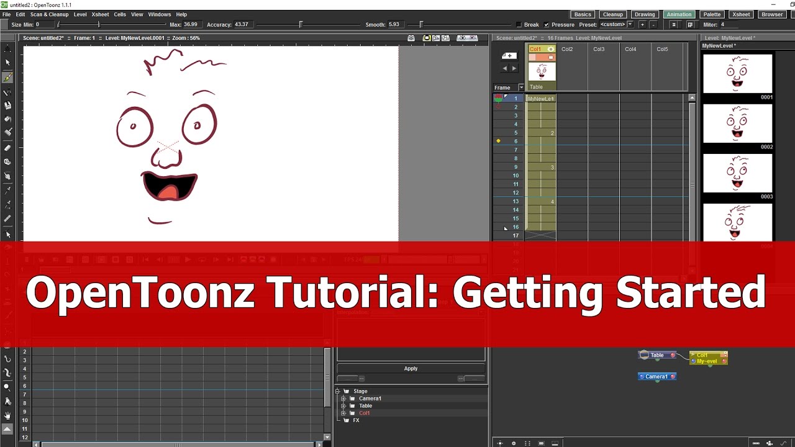
Task: Switch to Camera Stand View icon
Action: (427, 38)
